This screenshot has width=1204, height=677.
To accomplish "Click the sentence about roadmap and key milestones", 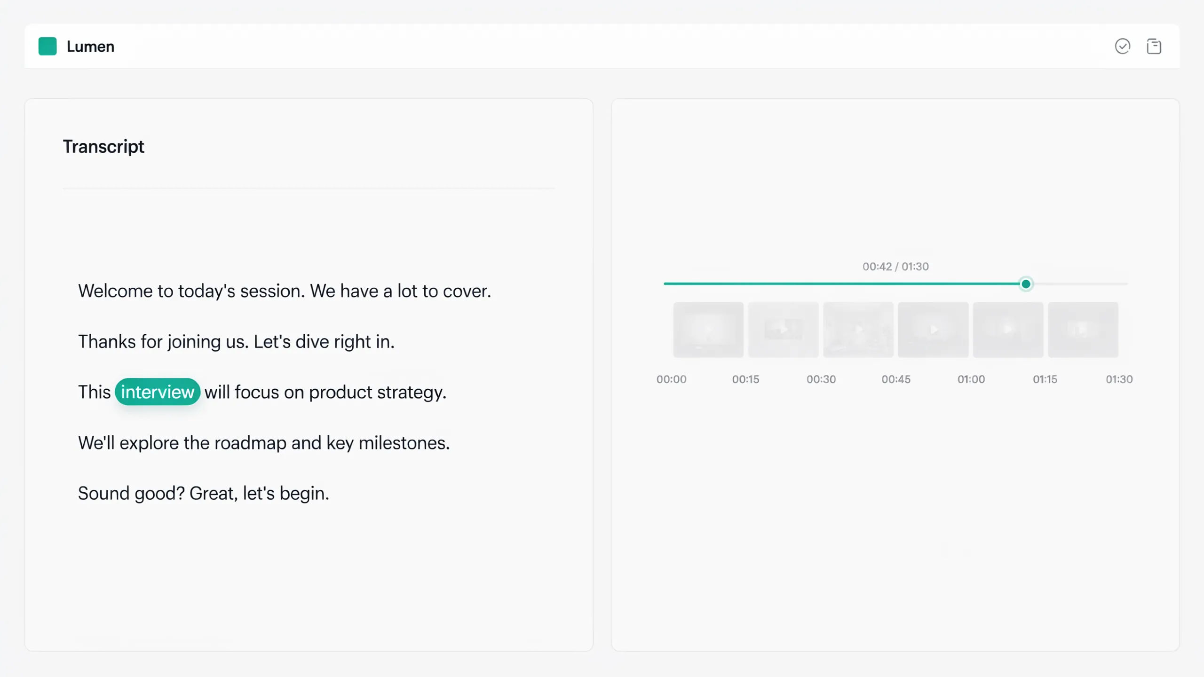I will tap(264, 443).
